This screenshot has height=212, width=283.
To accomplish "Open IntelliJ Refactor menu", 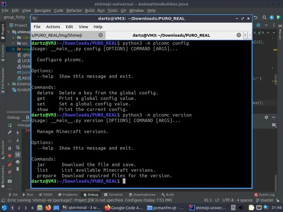I will pos(74,11).
